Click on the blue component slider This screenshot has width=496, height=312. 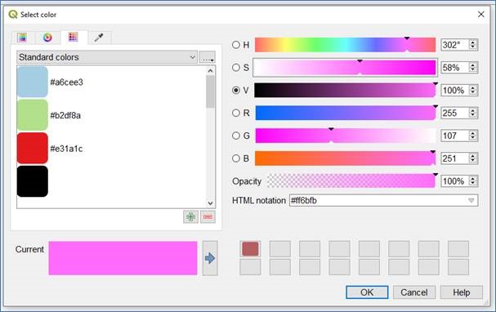pos(345,158)
